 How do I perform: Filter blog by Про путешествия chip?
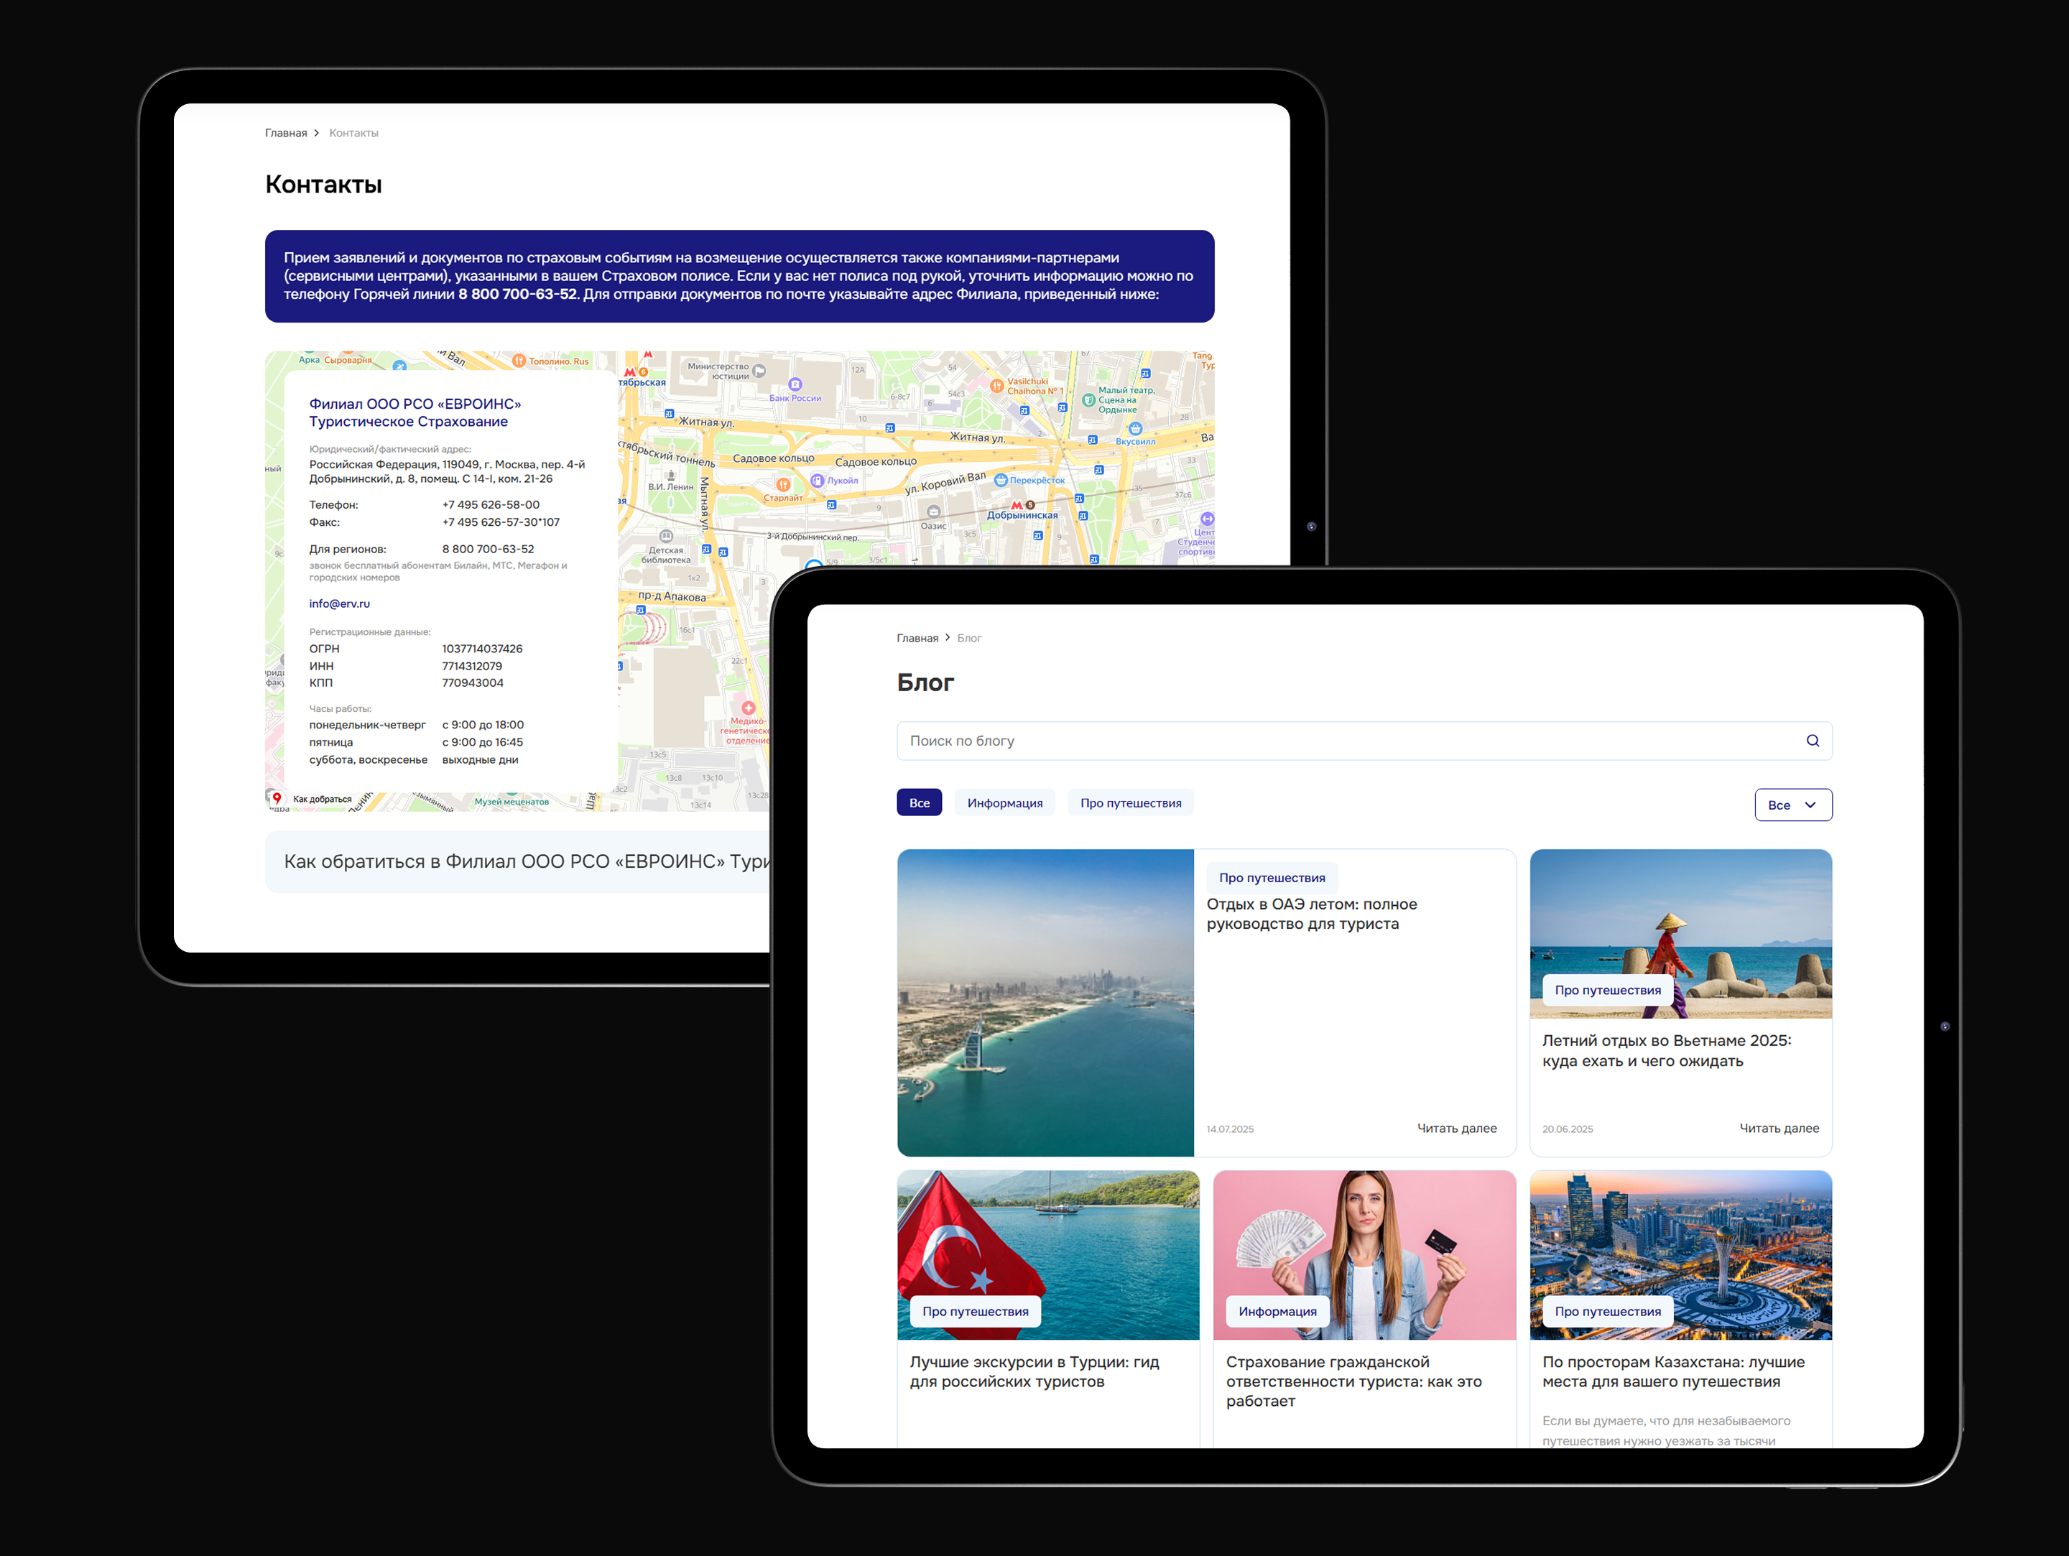pos(1130,803)
